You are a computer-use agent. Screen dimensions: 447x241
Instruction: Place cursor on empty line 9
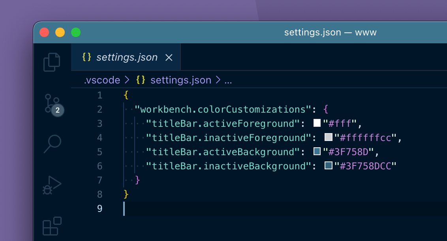point(237,209)
